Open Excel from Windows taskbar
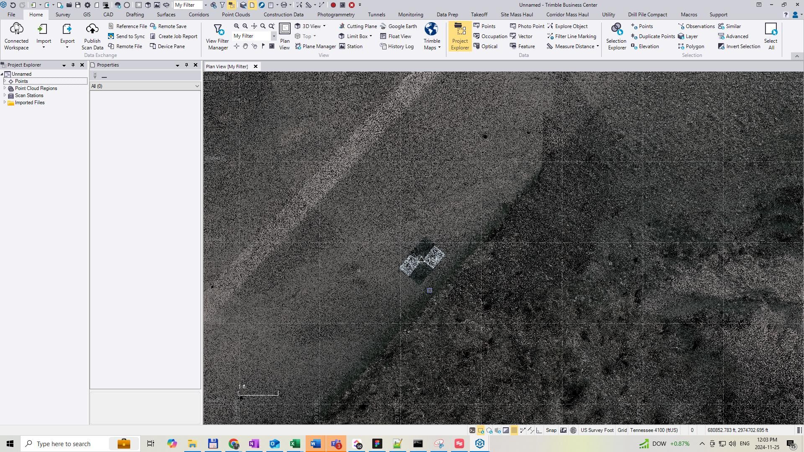804x452 pixels. [295, 444]
